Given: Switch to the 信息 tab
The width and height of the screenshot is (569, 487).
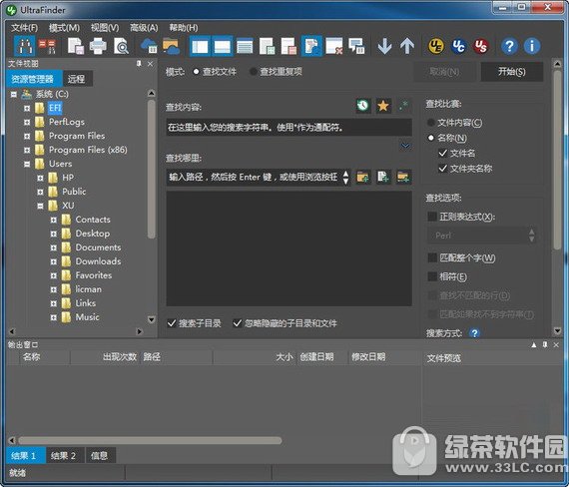Looking at the screenshot, I should [100, 455].
